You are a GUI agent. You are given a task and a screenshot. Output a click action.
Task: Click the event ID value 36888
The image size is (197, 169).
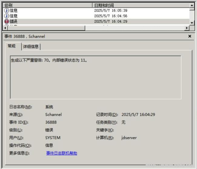pyautogui.click(x=51, y=122)
